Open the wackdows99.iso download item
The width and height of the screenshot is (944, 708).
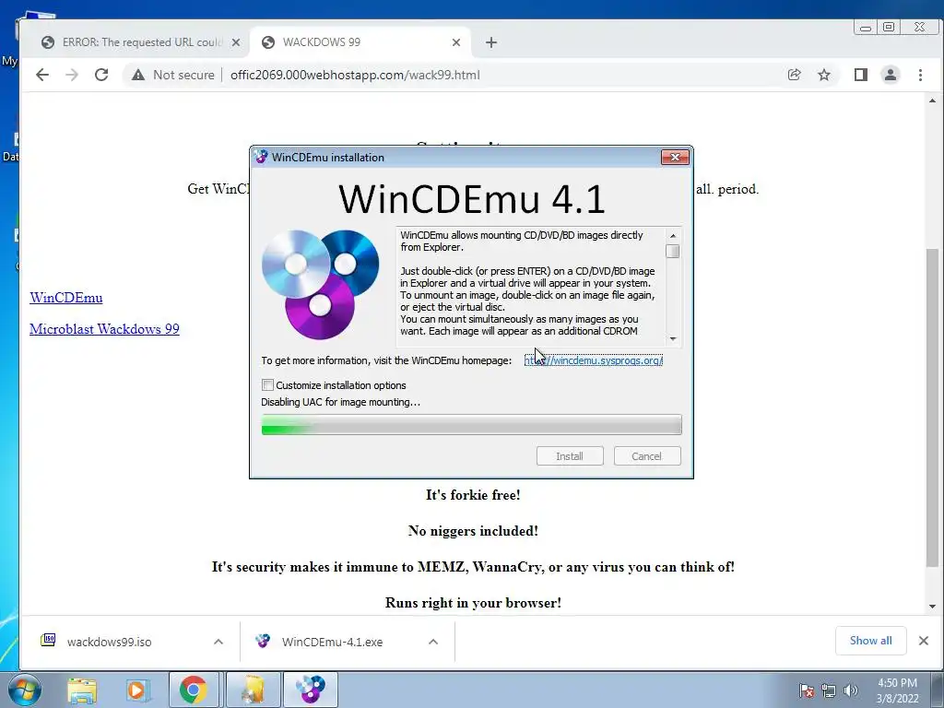[109, 642]
